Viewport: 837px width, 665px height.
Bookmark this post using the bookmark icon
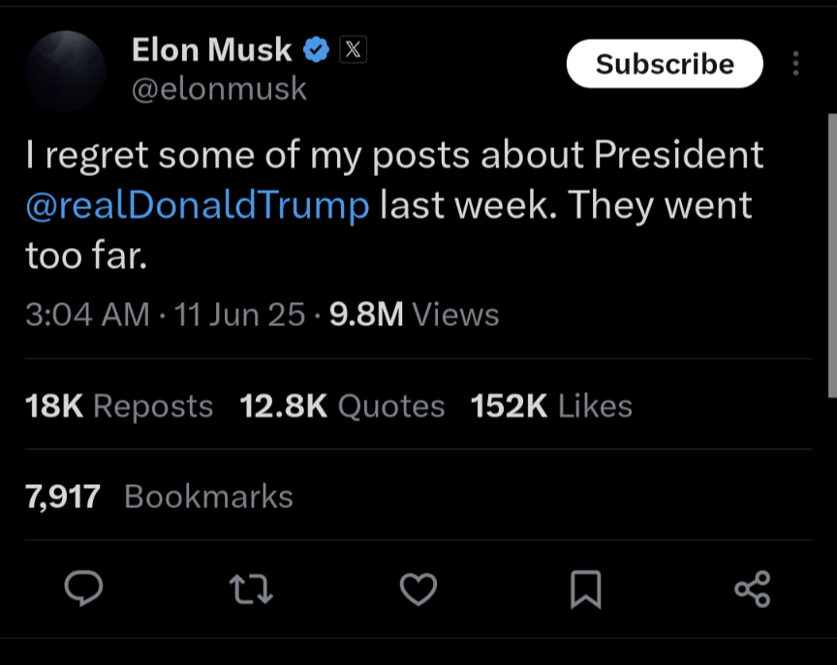tap(586, 588)
